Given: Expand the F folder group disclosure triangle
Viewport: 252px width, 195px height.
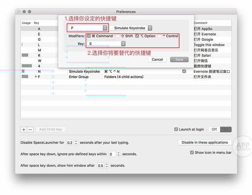Looking at the screenshot, I should 36,77.
